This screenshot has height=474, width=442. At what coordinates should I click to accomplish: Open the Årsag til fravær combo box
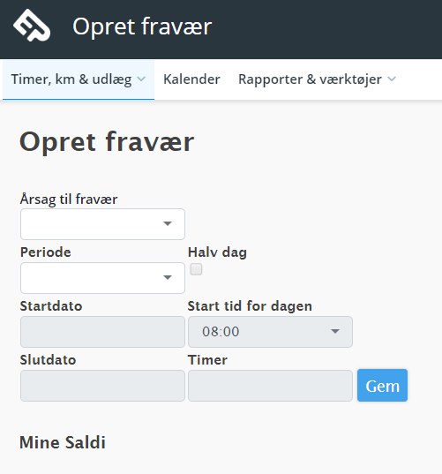point(102,224)
